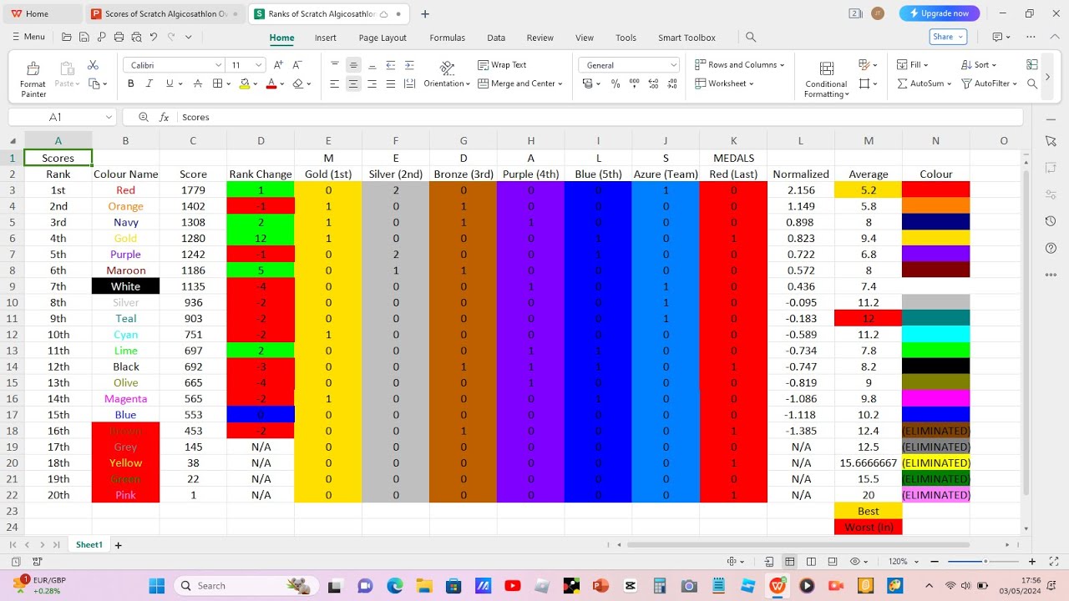Click the increase font size icon
Image resolution: width=1069 pixels, height=601 pixels.
tap(279, 65)
